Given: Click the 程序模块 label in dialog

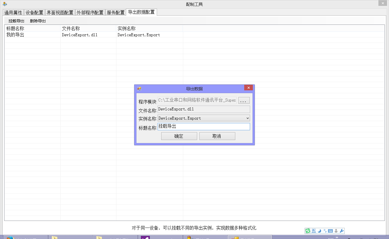Looking at the screenshot, I should click(148, 102).
